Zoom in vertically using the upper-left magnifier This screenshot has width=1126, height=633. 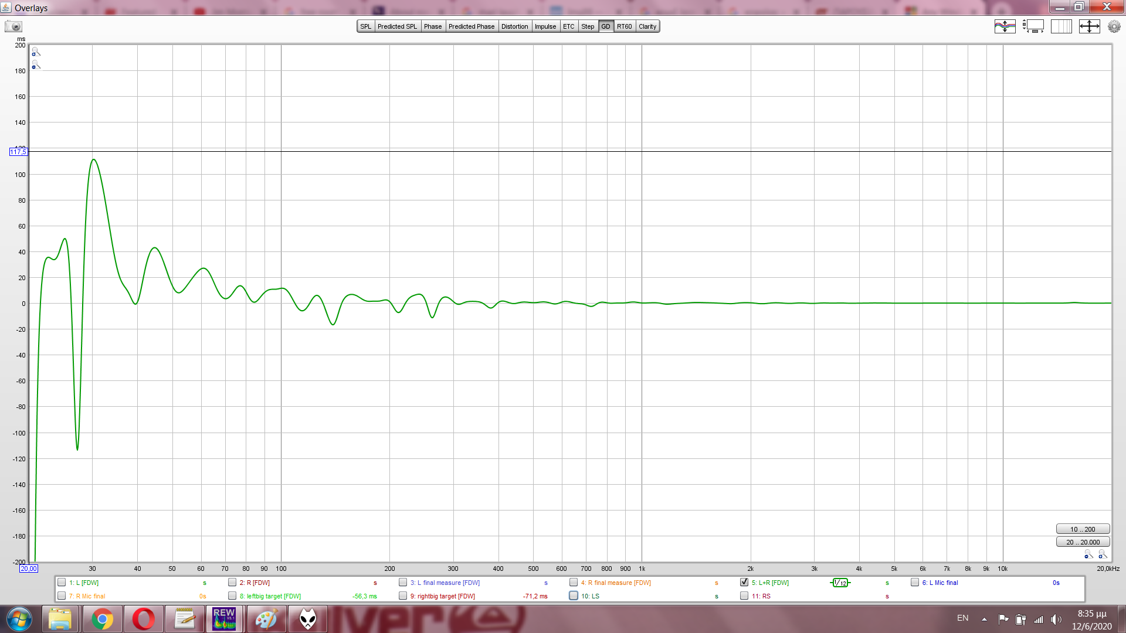coord(36,52)
